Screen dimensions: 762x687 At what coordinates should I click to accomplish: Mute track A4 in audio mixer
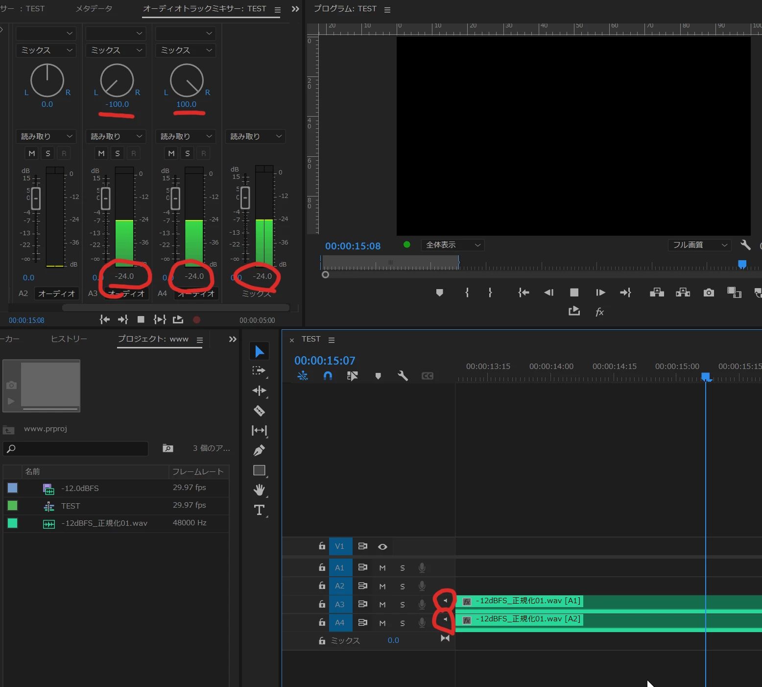point(171,153)
